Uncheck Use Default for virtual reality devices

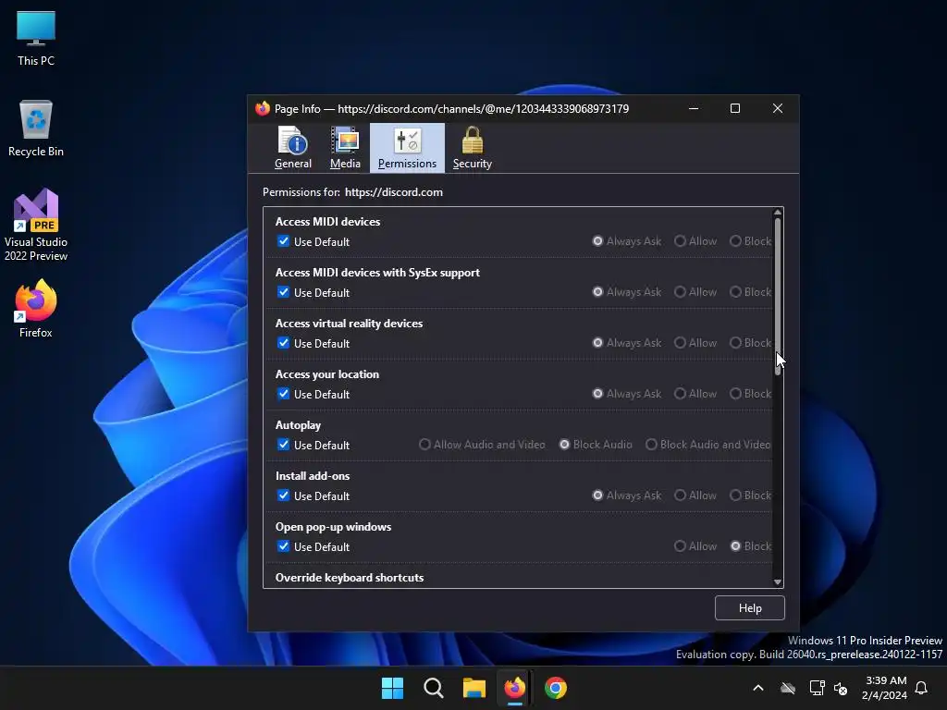click(x=283, y=342)
